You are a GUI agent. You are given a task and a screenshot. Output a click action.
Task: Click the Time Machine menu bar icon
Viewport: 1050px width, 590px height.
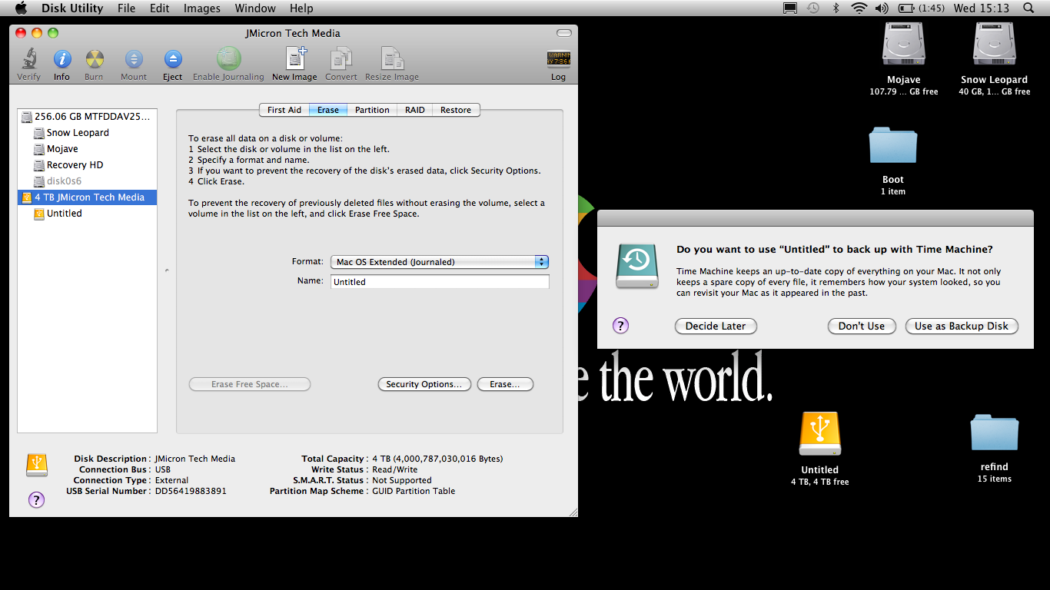813,8
